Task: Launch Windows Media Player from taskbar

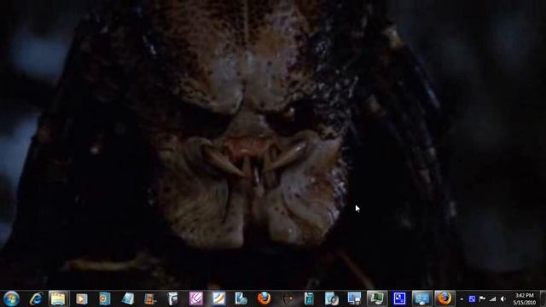Action: [82, 298]
